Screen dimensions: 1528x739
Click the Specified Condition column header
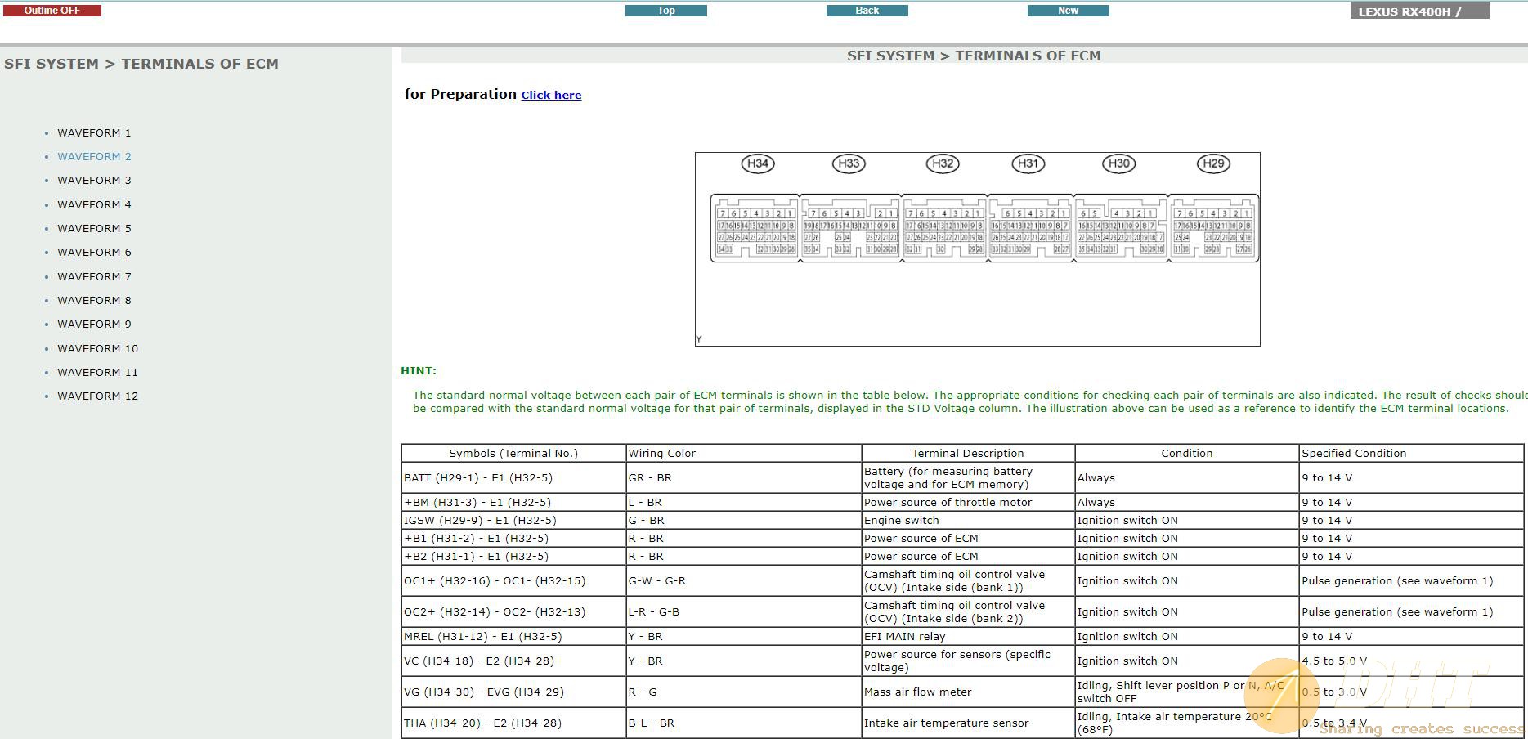pyautogui.click(x=1412, y=453)
